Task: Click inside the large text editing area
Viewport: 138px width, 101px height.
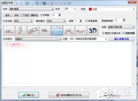Action: 67,64
